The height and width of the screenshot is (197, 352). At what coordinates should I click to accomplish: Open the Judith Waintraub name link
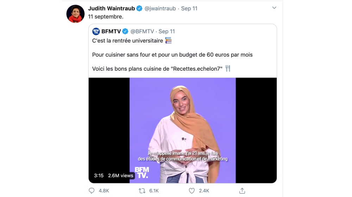(x=111, y=8)
